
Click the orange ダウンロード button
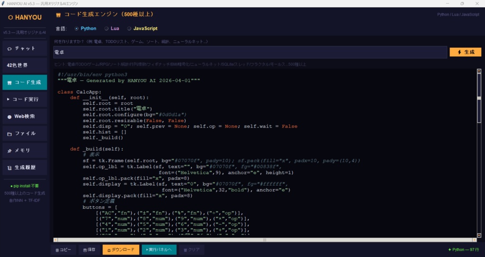pos(121,249)
